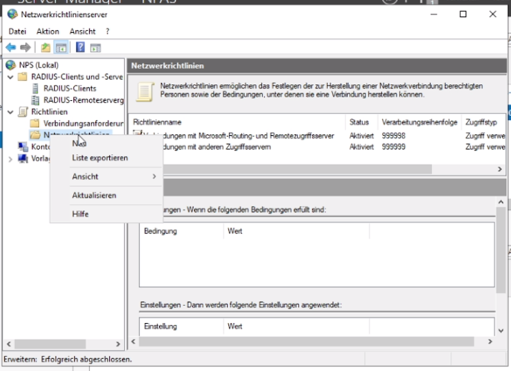
Task: Click the 999999 processing order cell
Action: [x=394, y=147]
